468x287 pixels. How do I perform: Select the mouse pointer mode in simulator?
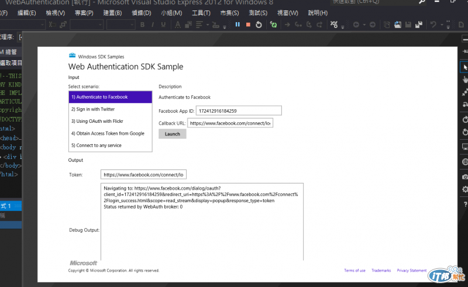point(464,67)
